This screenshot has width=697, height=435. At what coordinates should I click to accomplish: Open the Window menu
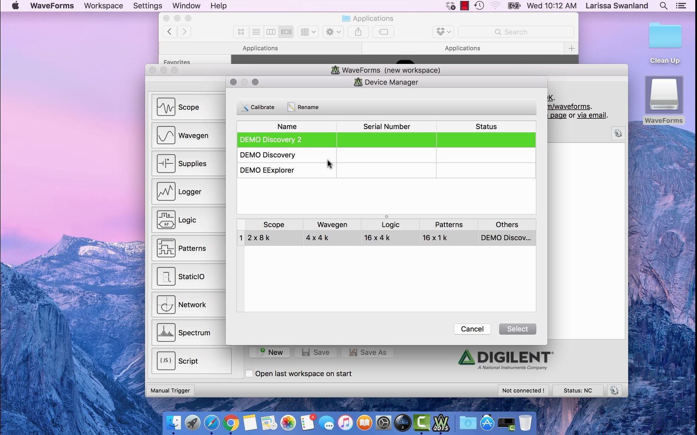(x=186, y=6)
